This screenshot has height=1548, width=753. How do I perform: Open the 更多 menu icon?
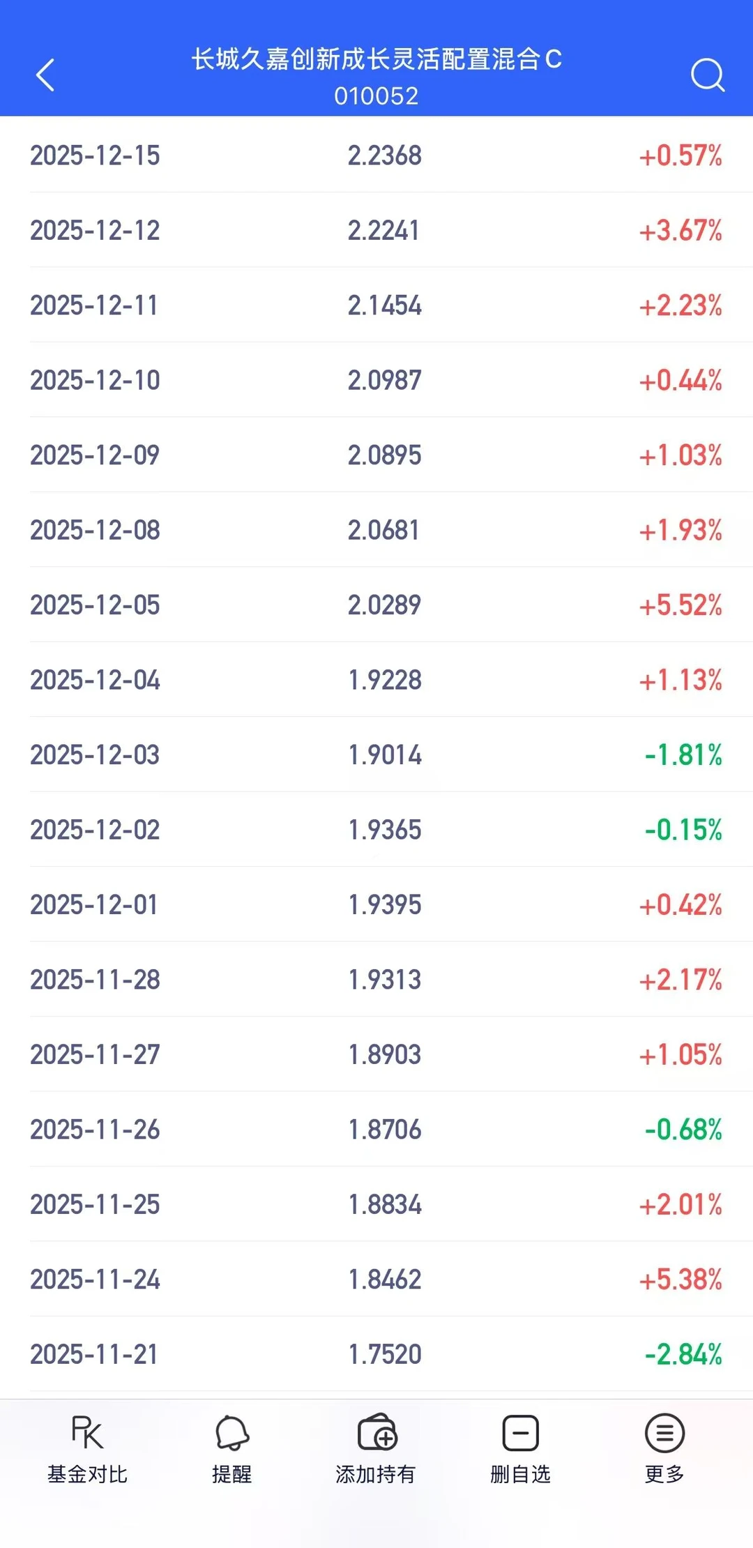664,1433
